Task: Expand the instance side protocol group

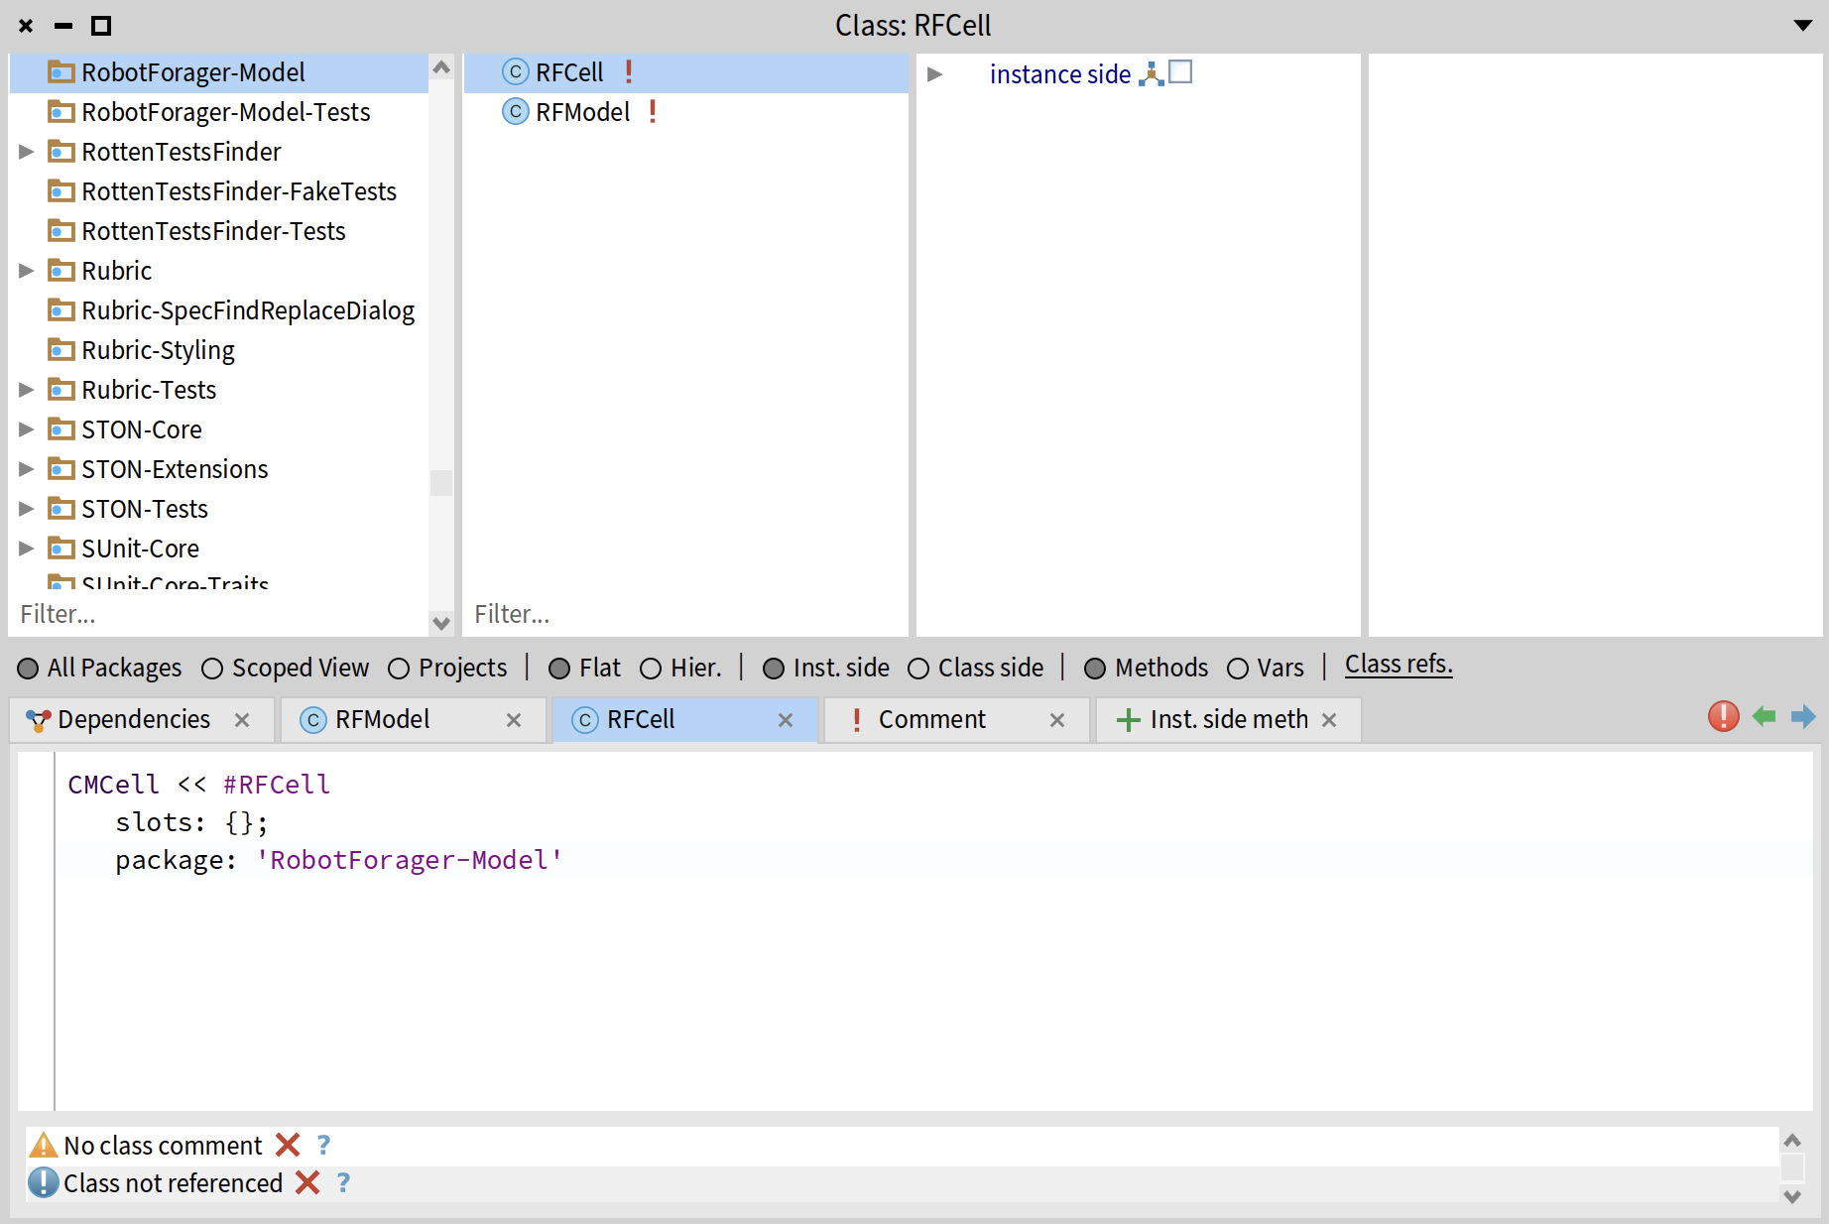Action: [x=934, y=74]
